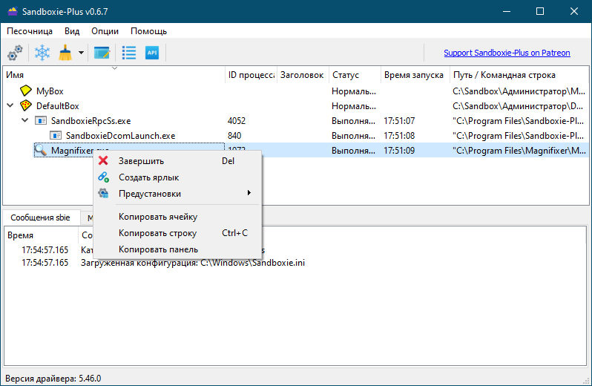The height and width of the screenshot is (386, 592).
Task: Sort by Путь / Командная строка header
Action: tap(519, 75)
